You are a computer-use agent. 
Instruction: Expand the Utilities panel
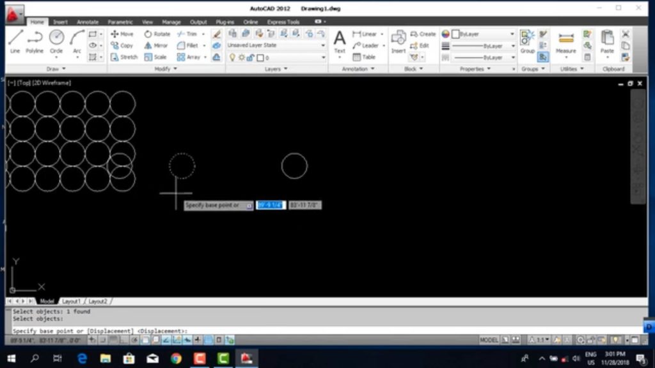[x=572, y=69]
